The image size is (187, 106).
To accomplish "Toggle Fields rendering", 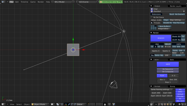I will tap(175, 51).
